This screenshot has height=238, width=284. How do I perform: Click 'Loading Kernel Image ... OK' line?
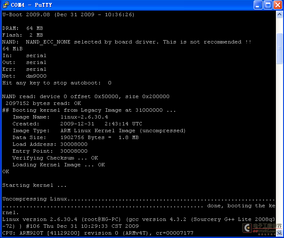click(59, 165)
